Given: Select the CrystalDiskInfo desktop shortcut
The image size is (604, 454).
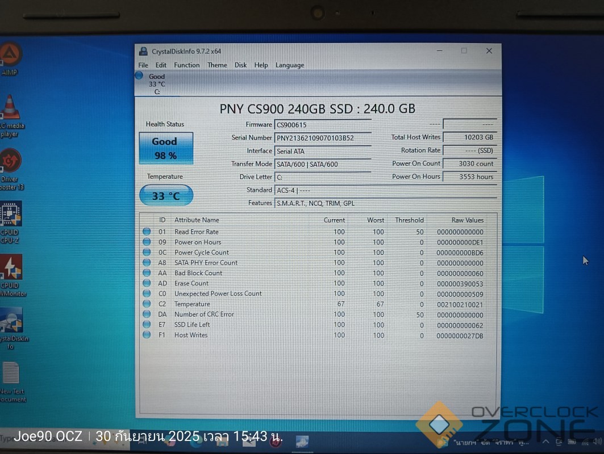Looking at the screenshot, I should pos(13,328).
